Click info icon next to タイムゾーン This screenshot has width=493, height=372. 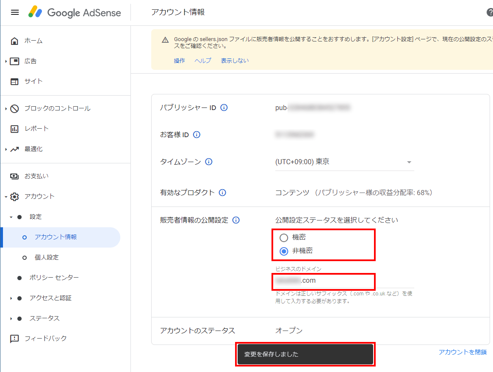coord(209,162)
